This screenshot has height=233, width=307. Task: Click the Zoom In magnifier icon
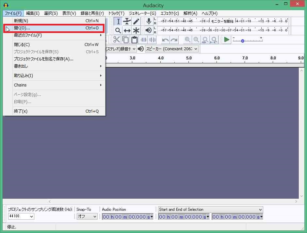pyautogui.click(x=187, y=40)
